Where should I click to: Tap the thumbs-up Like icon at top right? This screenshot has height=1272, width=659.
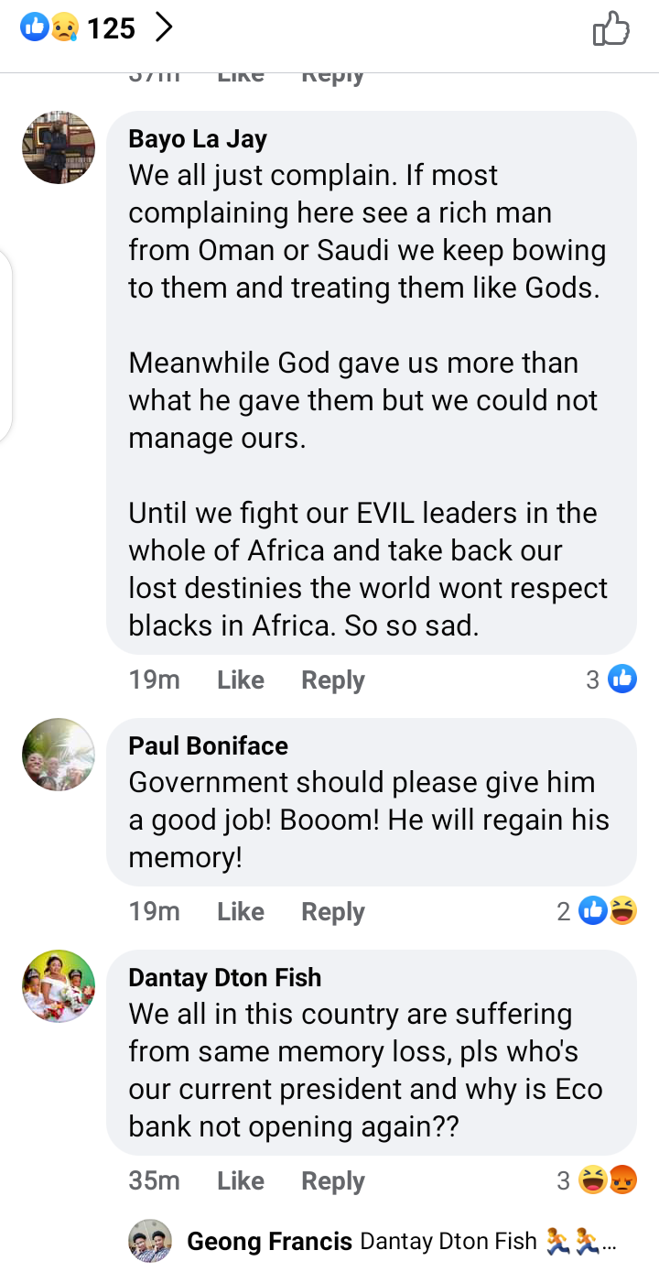611,28
